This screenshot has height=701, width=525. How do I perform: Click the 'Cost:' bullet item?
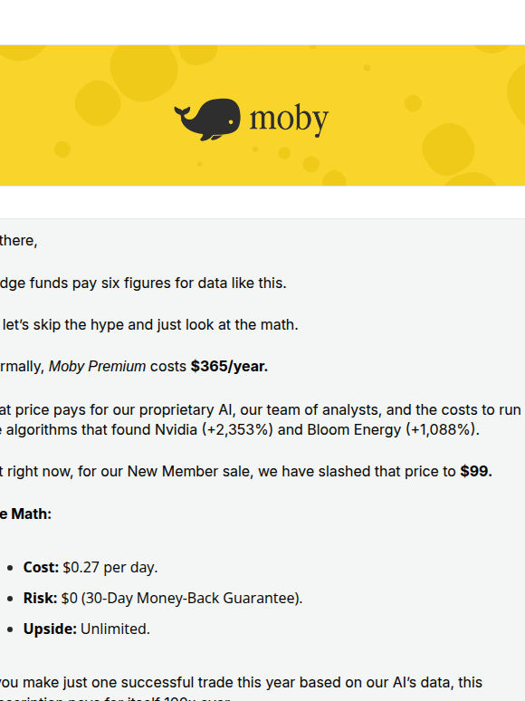click(x=91, y=567)
